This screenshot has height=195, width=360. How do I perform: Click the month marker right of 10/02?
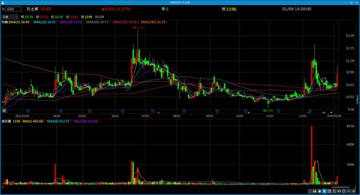pos(246,111)
